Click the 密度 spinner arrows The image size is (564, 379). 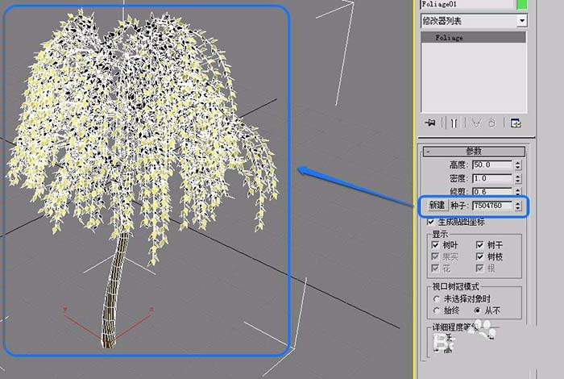(x=517, y=178)
